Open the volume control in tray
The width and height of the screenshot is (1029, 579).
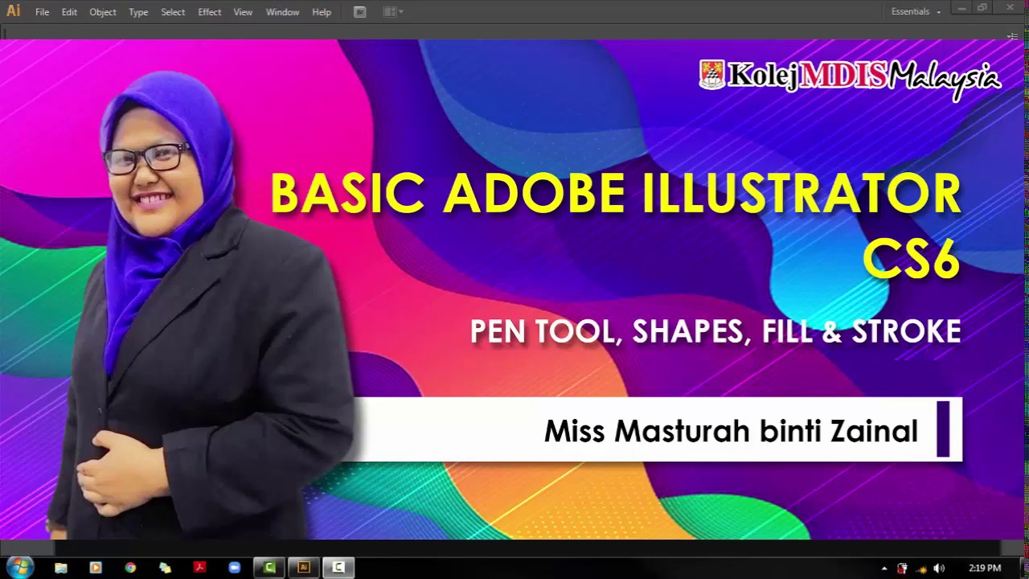939,569
